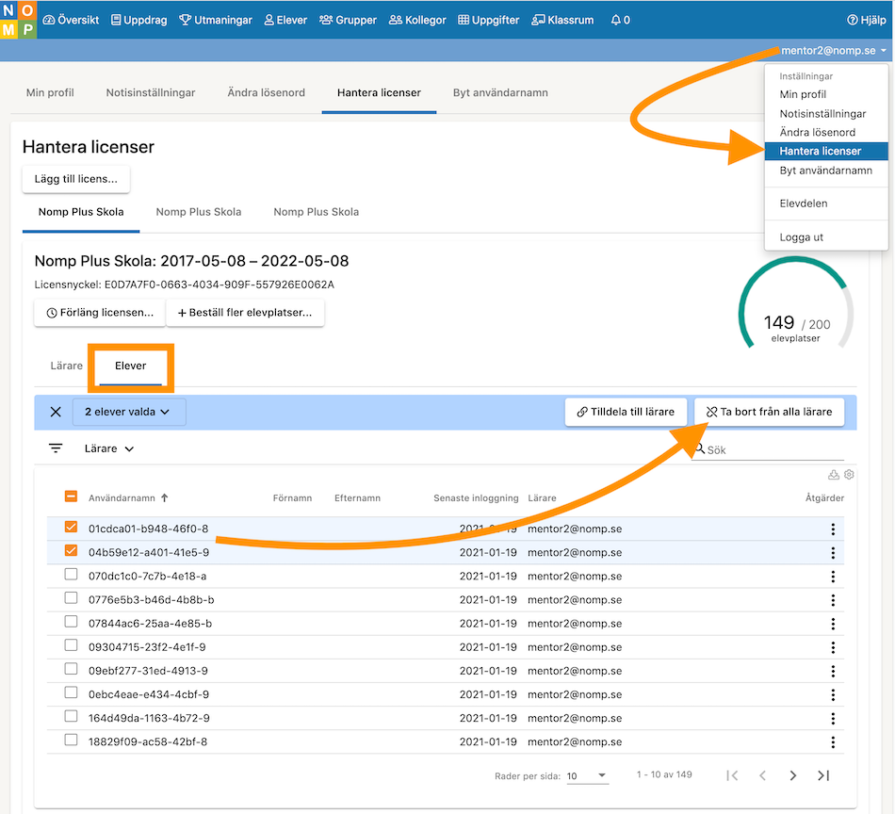Screen dimensions: 895x814
Task: Check student 070dc1c0-7c7b-4e18-a
Action: [x=71, y=575]
